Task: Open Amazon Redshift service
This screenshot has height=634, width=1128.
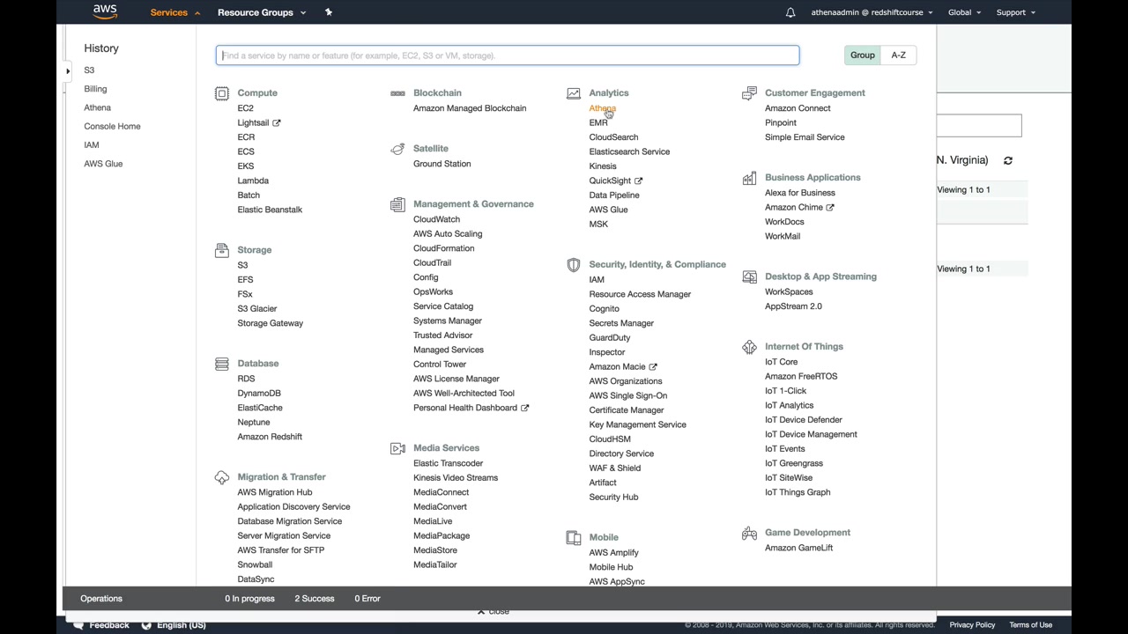Action: tap(270, 437)
